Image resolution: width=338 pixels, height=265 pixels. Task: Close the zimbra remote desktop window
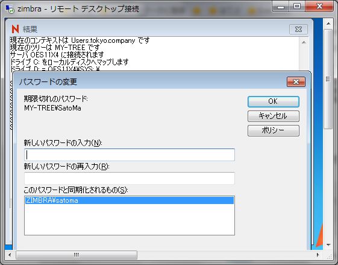point(319,7)
